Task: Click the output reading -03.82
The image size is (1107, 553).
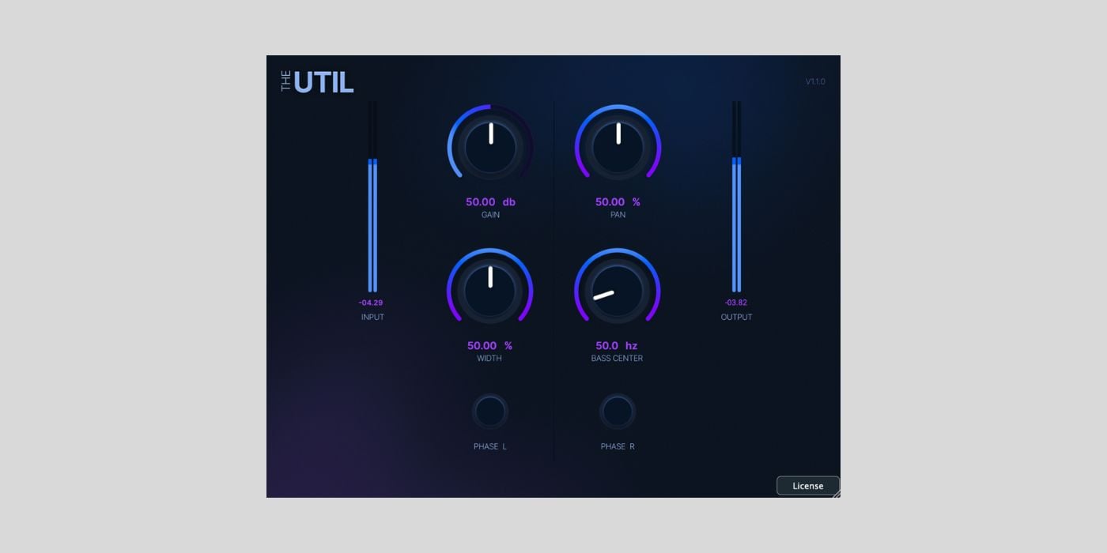Action: tap(736, 303)
